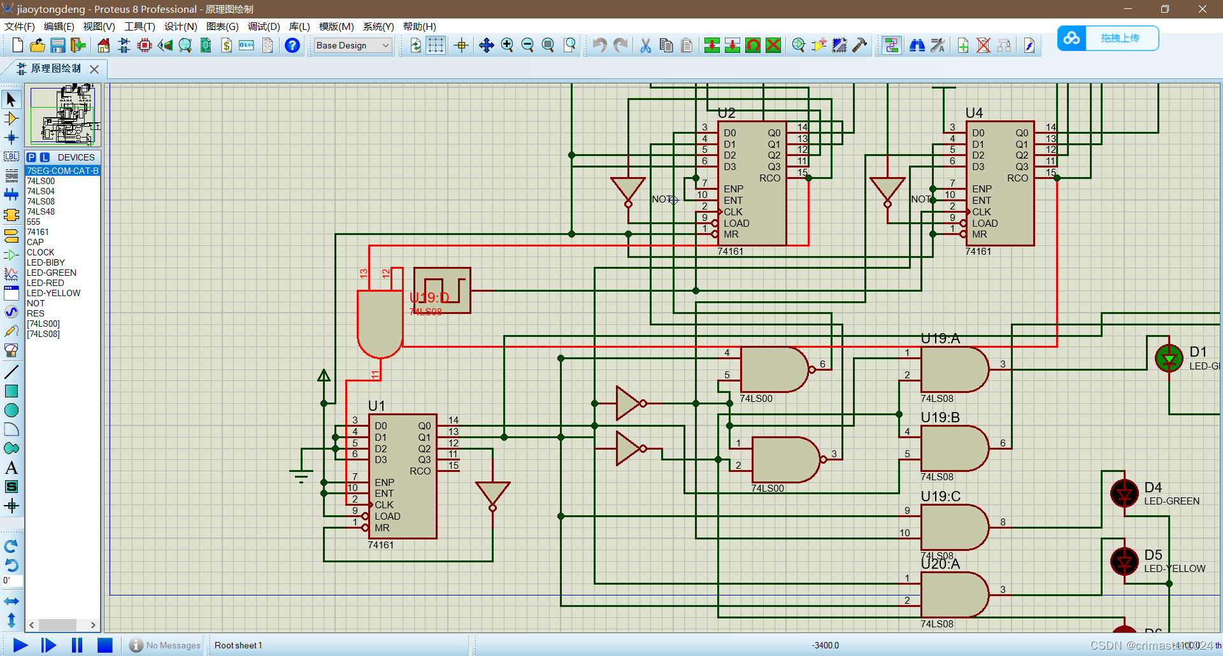Screen dimensions: 1223x656
Task: Open the Home Page toolbar icon
Action: [104, 45]
